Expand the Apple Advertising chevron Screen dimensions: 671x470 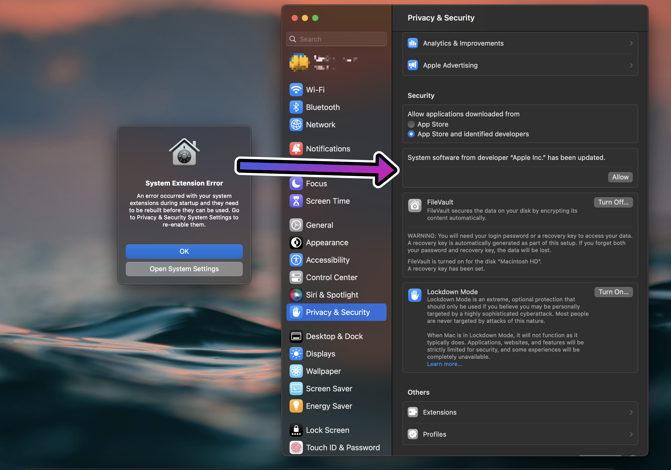631,65
